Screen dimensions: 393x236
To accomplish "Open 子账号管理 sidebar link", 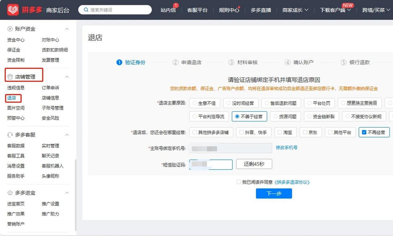I will pyautogui.click(x=53, y=108).
